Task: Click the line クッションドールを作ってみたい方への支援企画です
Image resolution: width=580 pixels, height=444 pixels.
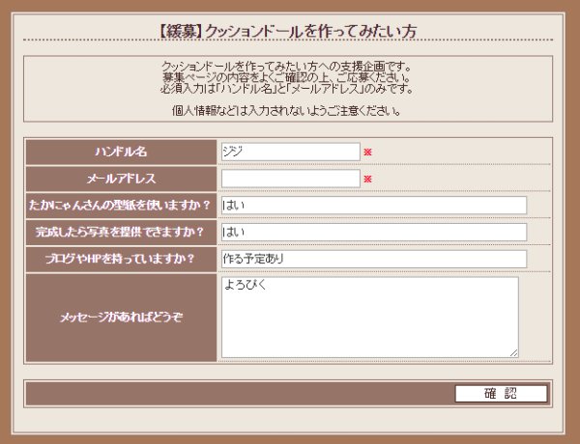Action: [287, 67]
